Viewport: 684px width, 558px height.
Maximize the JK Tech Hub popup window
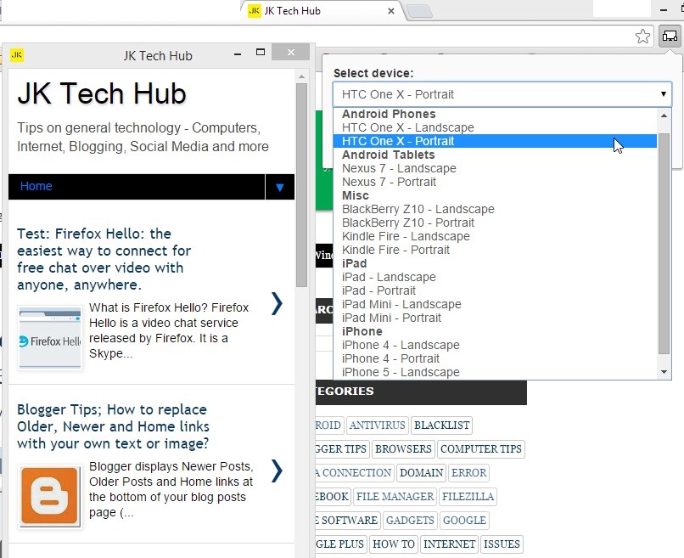click(x=261, y=52)
